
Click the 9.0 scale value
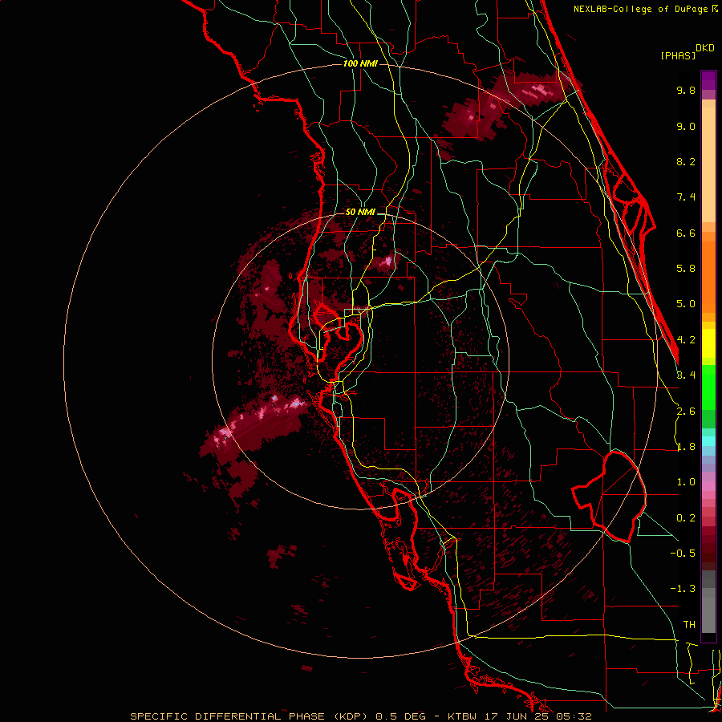tap(686, 126)
